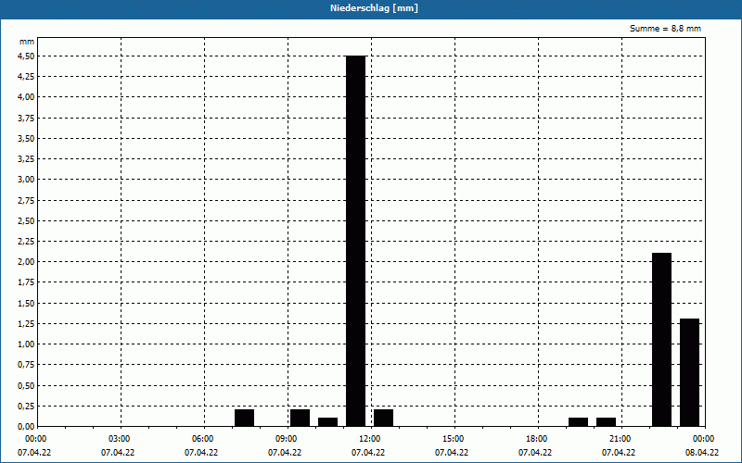Click the 06:00 time label
Viewport: 742px width, 463px height.
tap(202, 439)
